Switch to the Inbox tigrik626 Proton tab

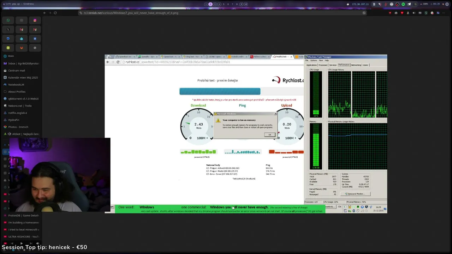[x=21, y=64]
